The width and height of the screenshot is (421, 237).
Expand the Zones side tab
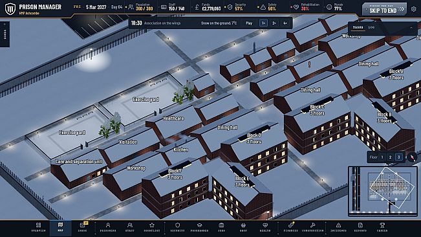[5, 34]
